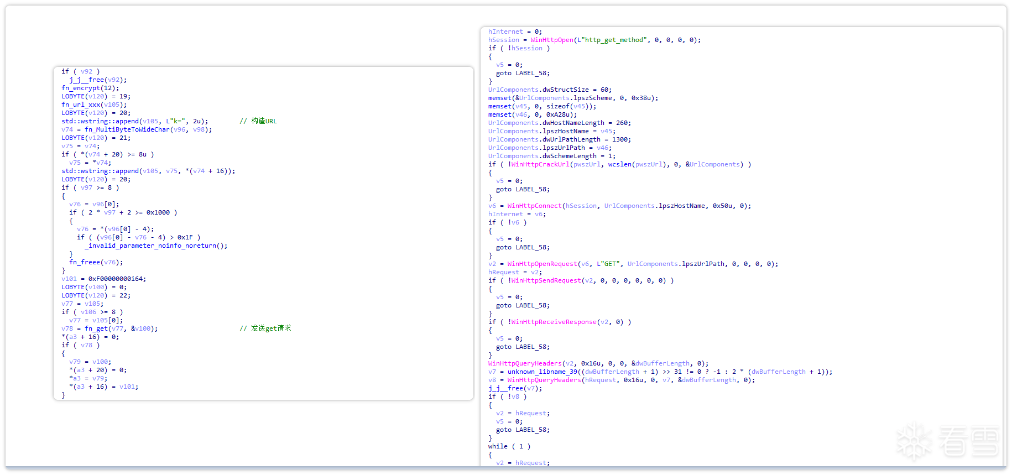Select the v75 = v74; assignment
Image resolution: width=1012 pixels, height=475 pixels.
pyautogui.click(x=81, y=146)
